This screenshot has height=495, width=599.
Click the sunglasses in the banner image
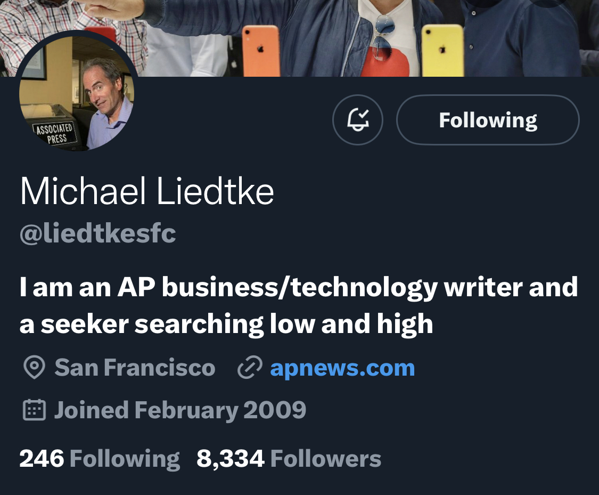[x=383, y=37]
